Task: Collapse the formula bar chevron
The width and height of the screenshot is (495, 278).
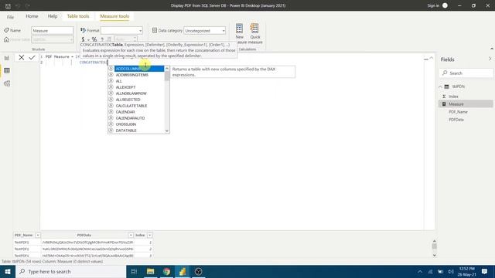Action: (432, 58)
